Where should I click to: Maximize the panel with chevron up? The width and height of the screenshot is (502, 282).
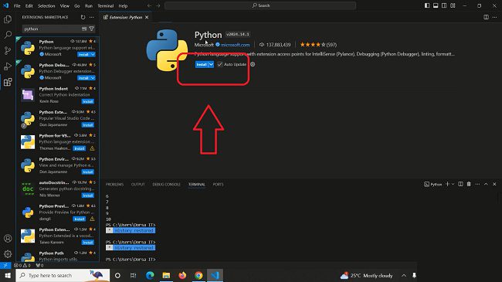[486, 184]
